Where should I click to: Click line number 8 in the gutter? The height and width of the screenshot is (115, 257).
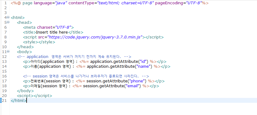pyautogui.click(x=6, y=37)
